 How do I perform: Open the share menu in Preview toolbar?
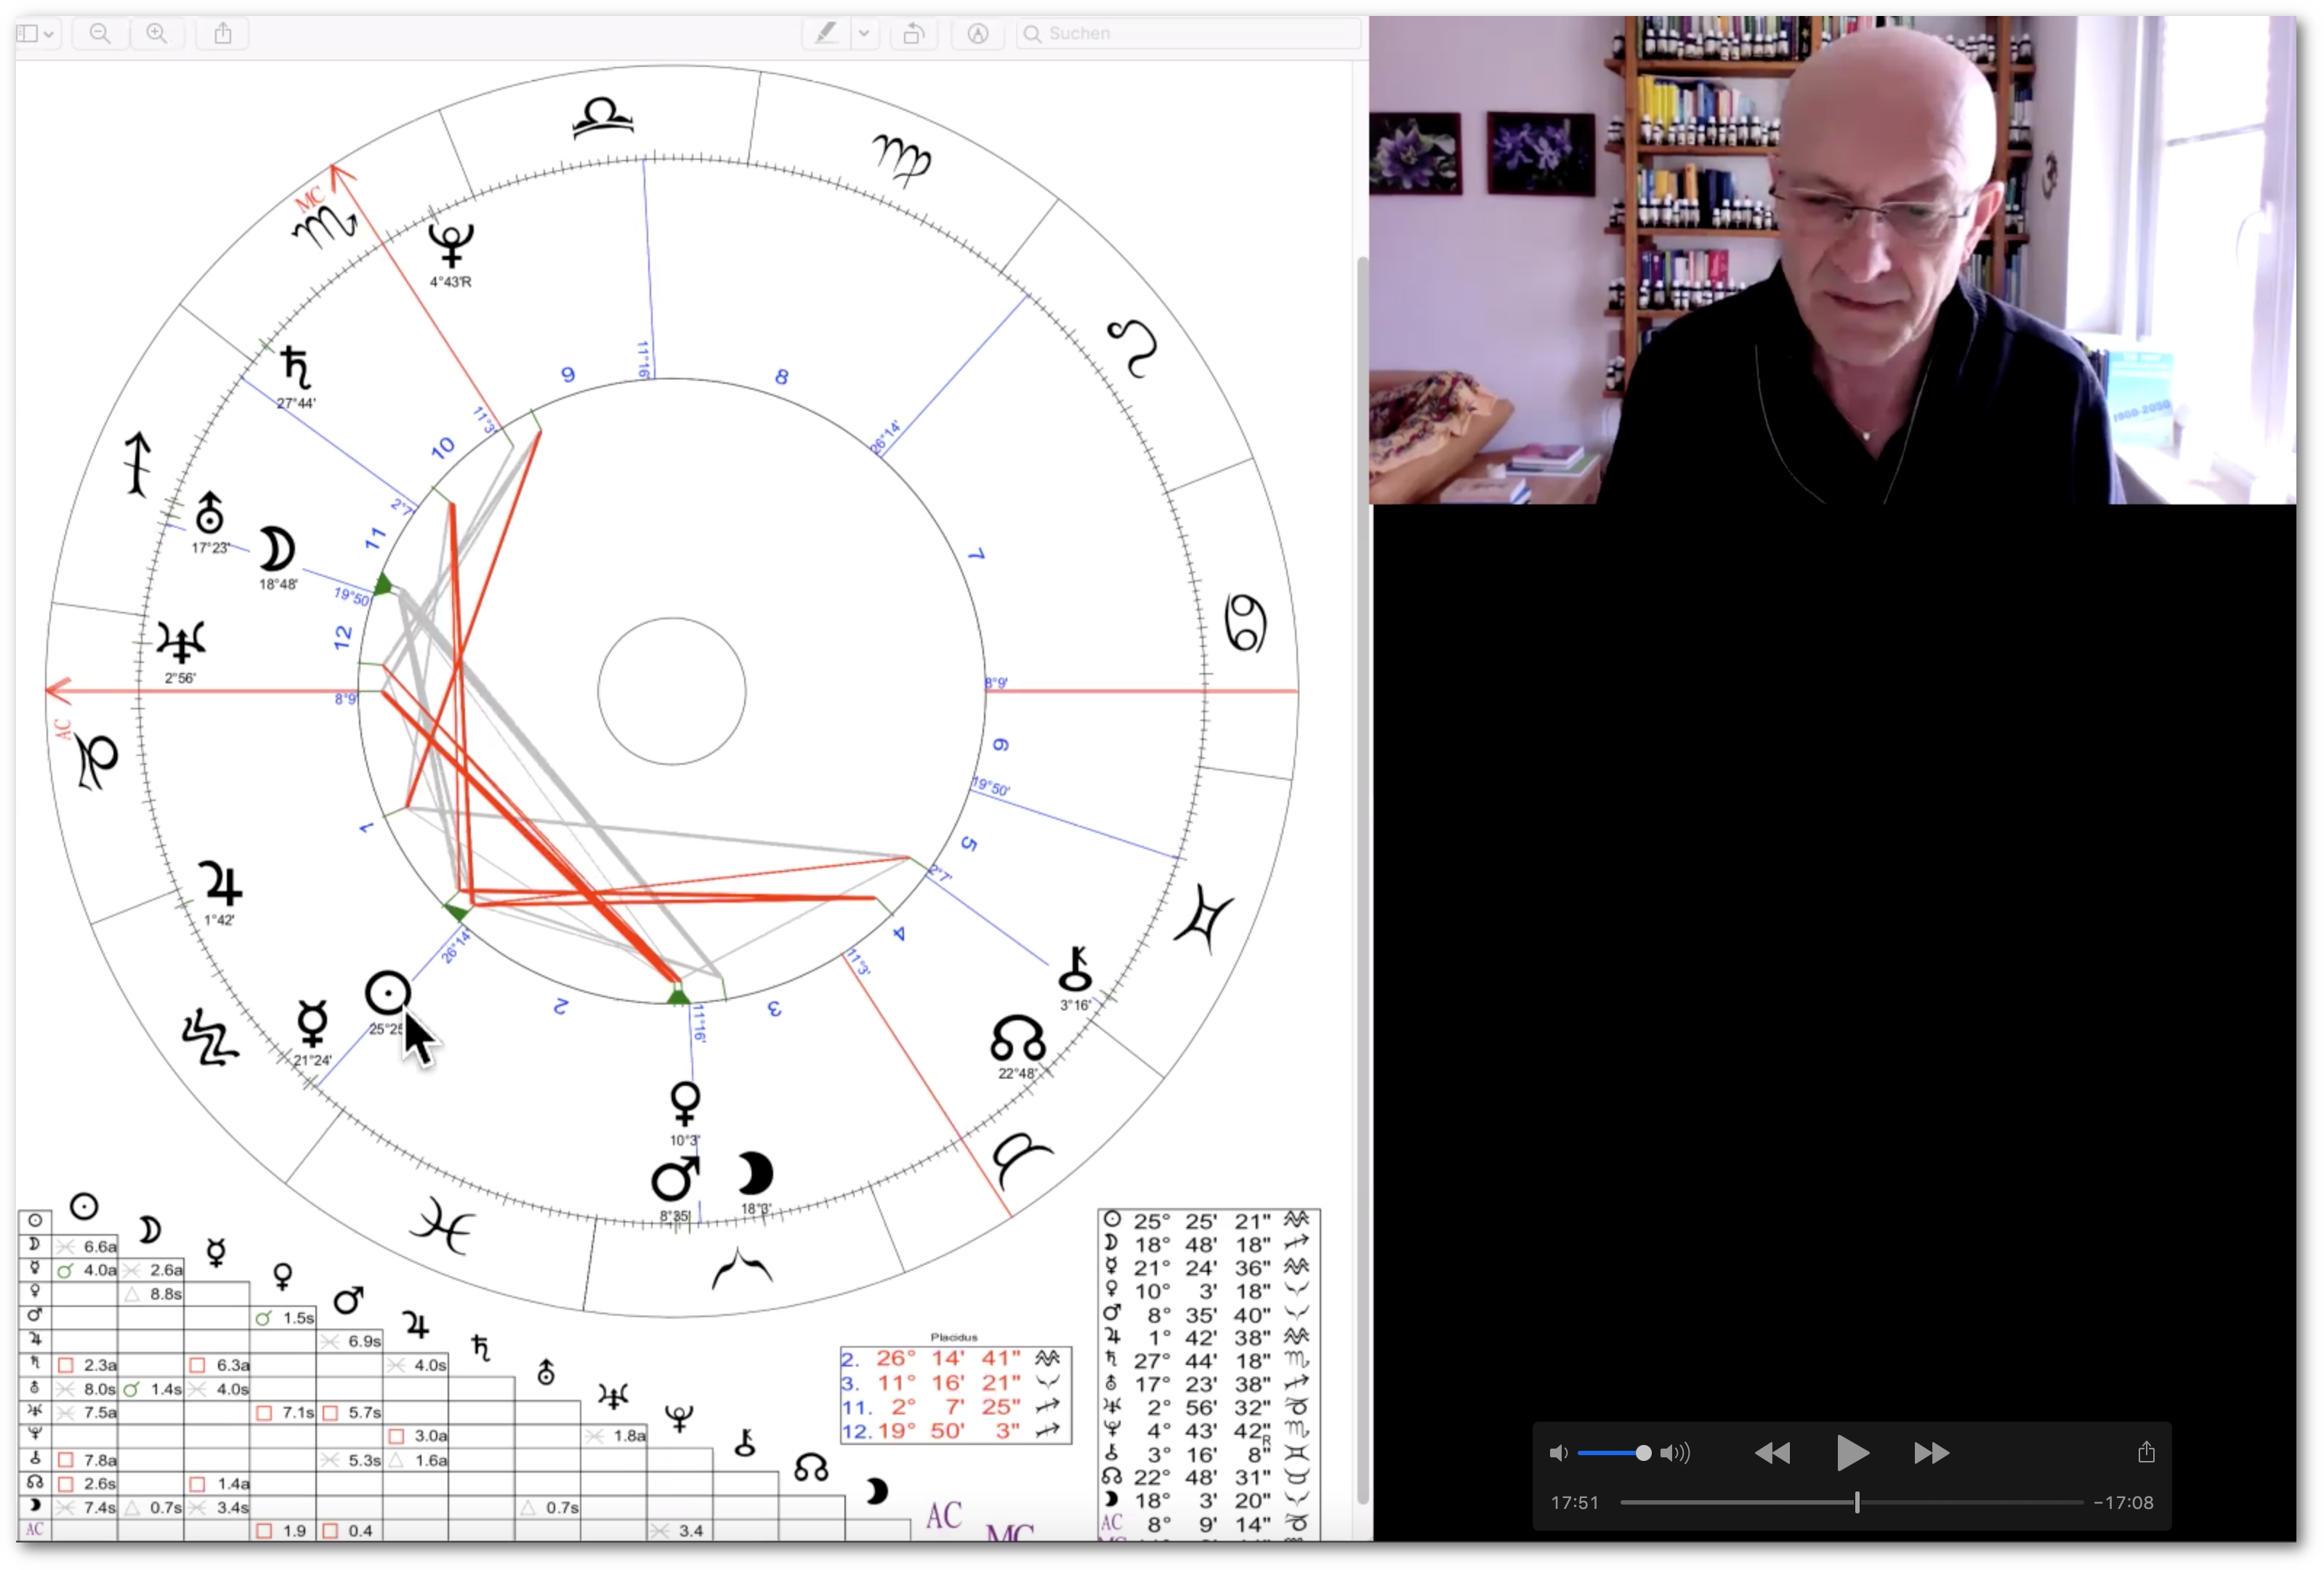[x=223, y=34]
